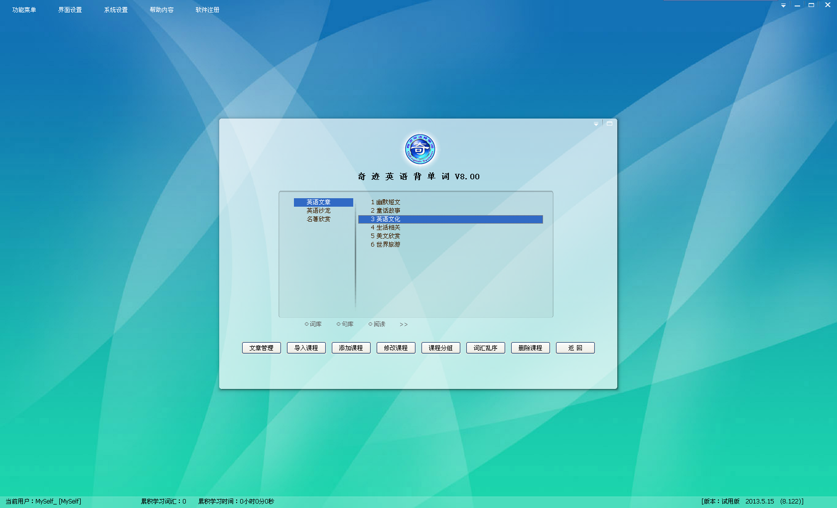Screen dimensions: 837x508
Task: Click the 导入课程 button
Action: pos(306,348)
